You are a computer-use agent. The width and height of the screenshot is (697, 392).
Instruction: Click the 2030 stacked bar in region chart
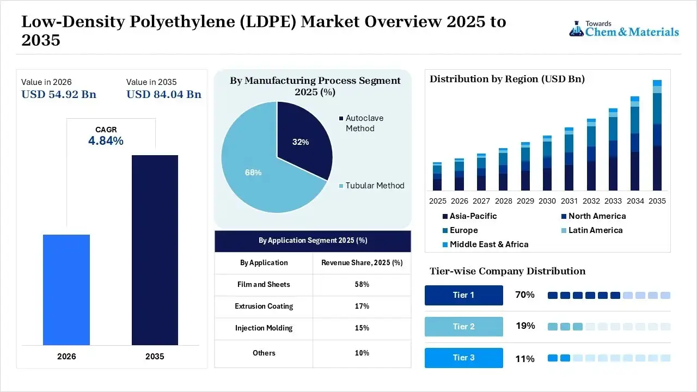547,163
